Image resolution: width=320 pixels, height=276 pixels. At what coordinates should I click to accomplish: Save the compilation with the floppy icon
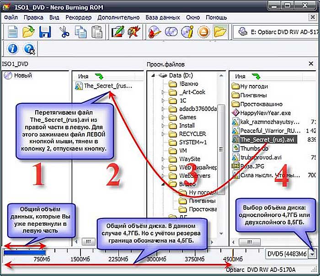click(x=45, y=32)
